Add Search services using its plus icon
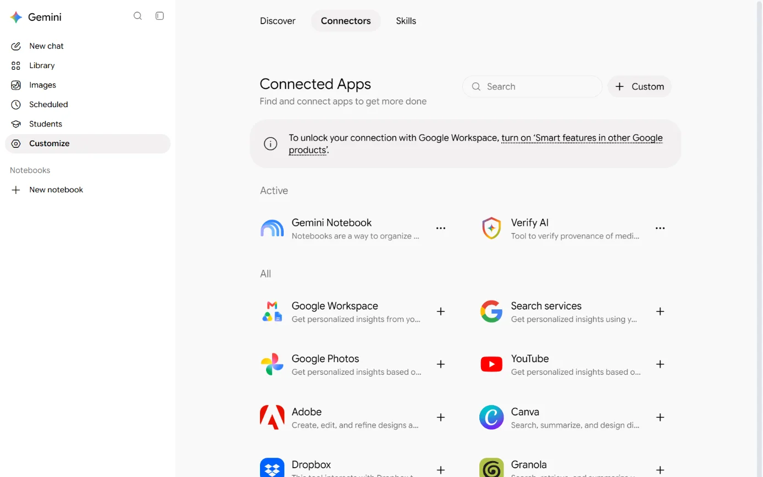Viewport: 763px width, 477px height. coord(660,312)
